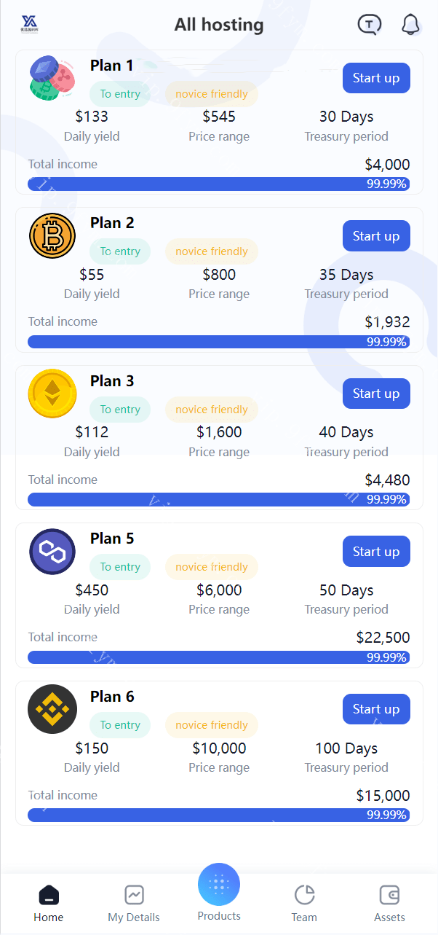Click the Plan 1 multi-coin icon
The height and width of the screenshot is (935, 438).
pyautogui.click(x=52, y=78)
